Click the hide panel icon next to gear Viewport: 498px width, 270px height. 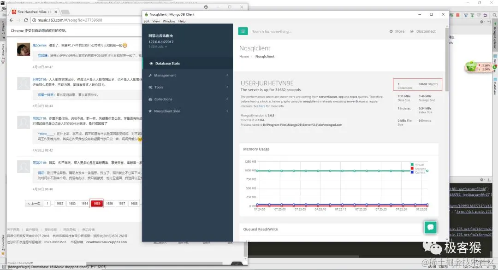point(489,22)
